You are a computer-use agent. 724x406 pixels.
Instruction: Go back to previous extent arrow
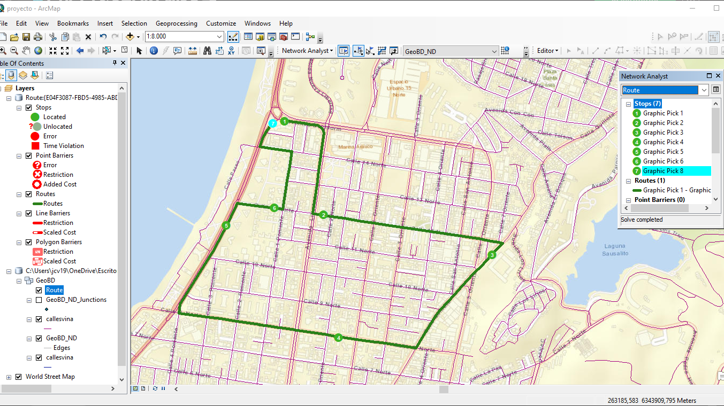click(x=80, y=51)
